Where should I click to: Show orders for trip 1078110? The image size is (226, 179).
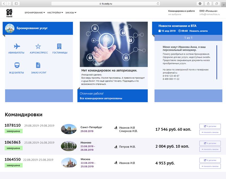coord(210,132)
